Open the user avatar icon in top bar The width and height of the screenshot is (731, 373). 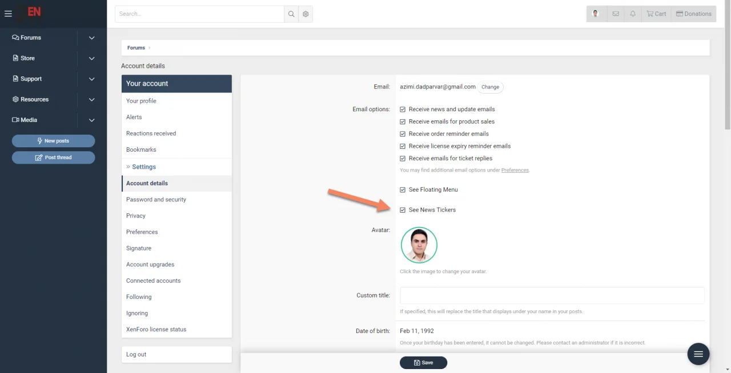coord(596,14)
